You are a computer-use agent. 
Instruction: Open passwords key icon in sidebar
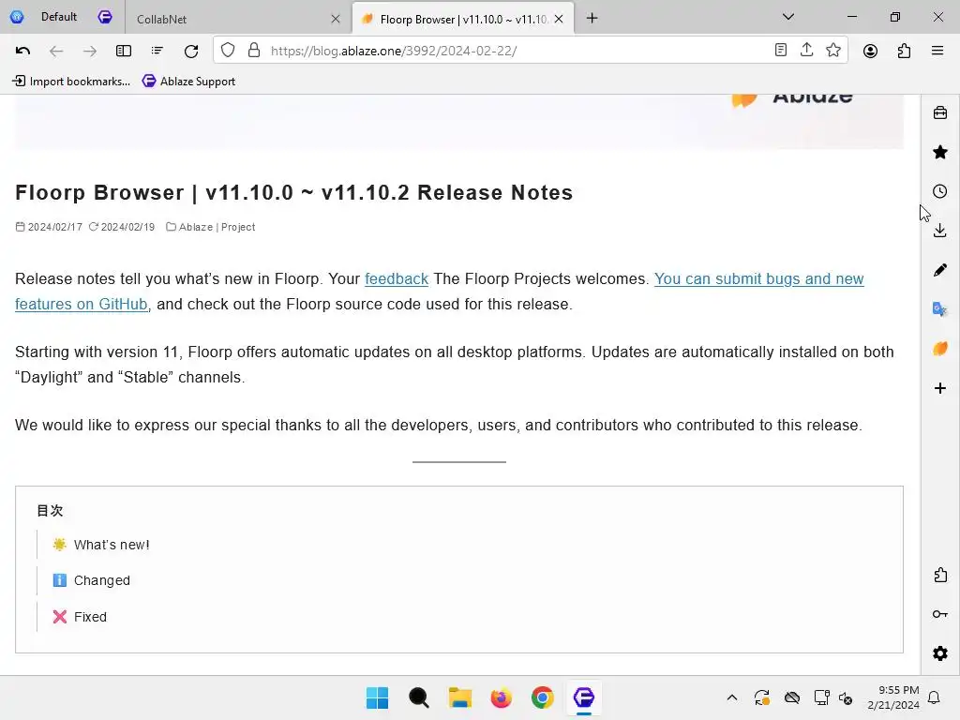pos(940,614)
